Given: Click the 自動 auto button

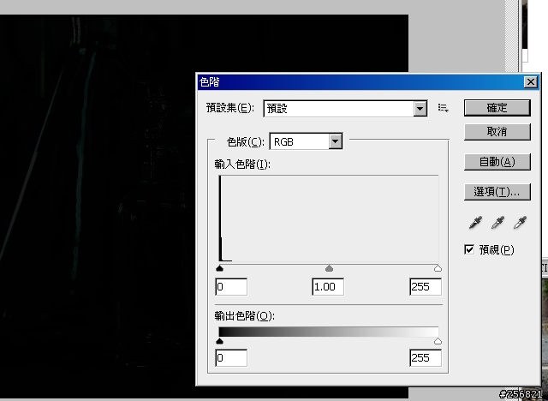Looking at the screenshot, I should click(x=497, y=162).
